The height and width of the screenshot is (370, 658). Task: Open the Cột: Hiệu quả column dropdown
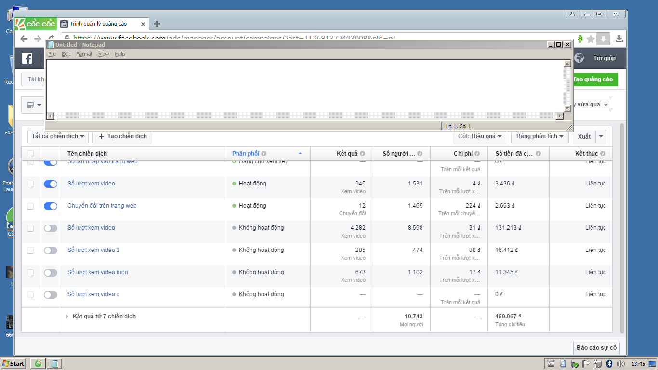[x=480, y=136]
